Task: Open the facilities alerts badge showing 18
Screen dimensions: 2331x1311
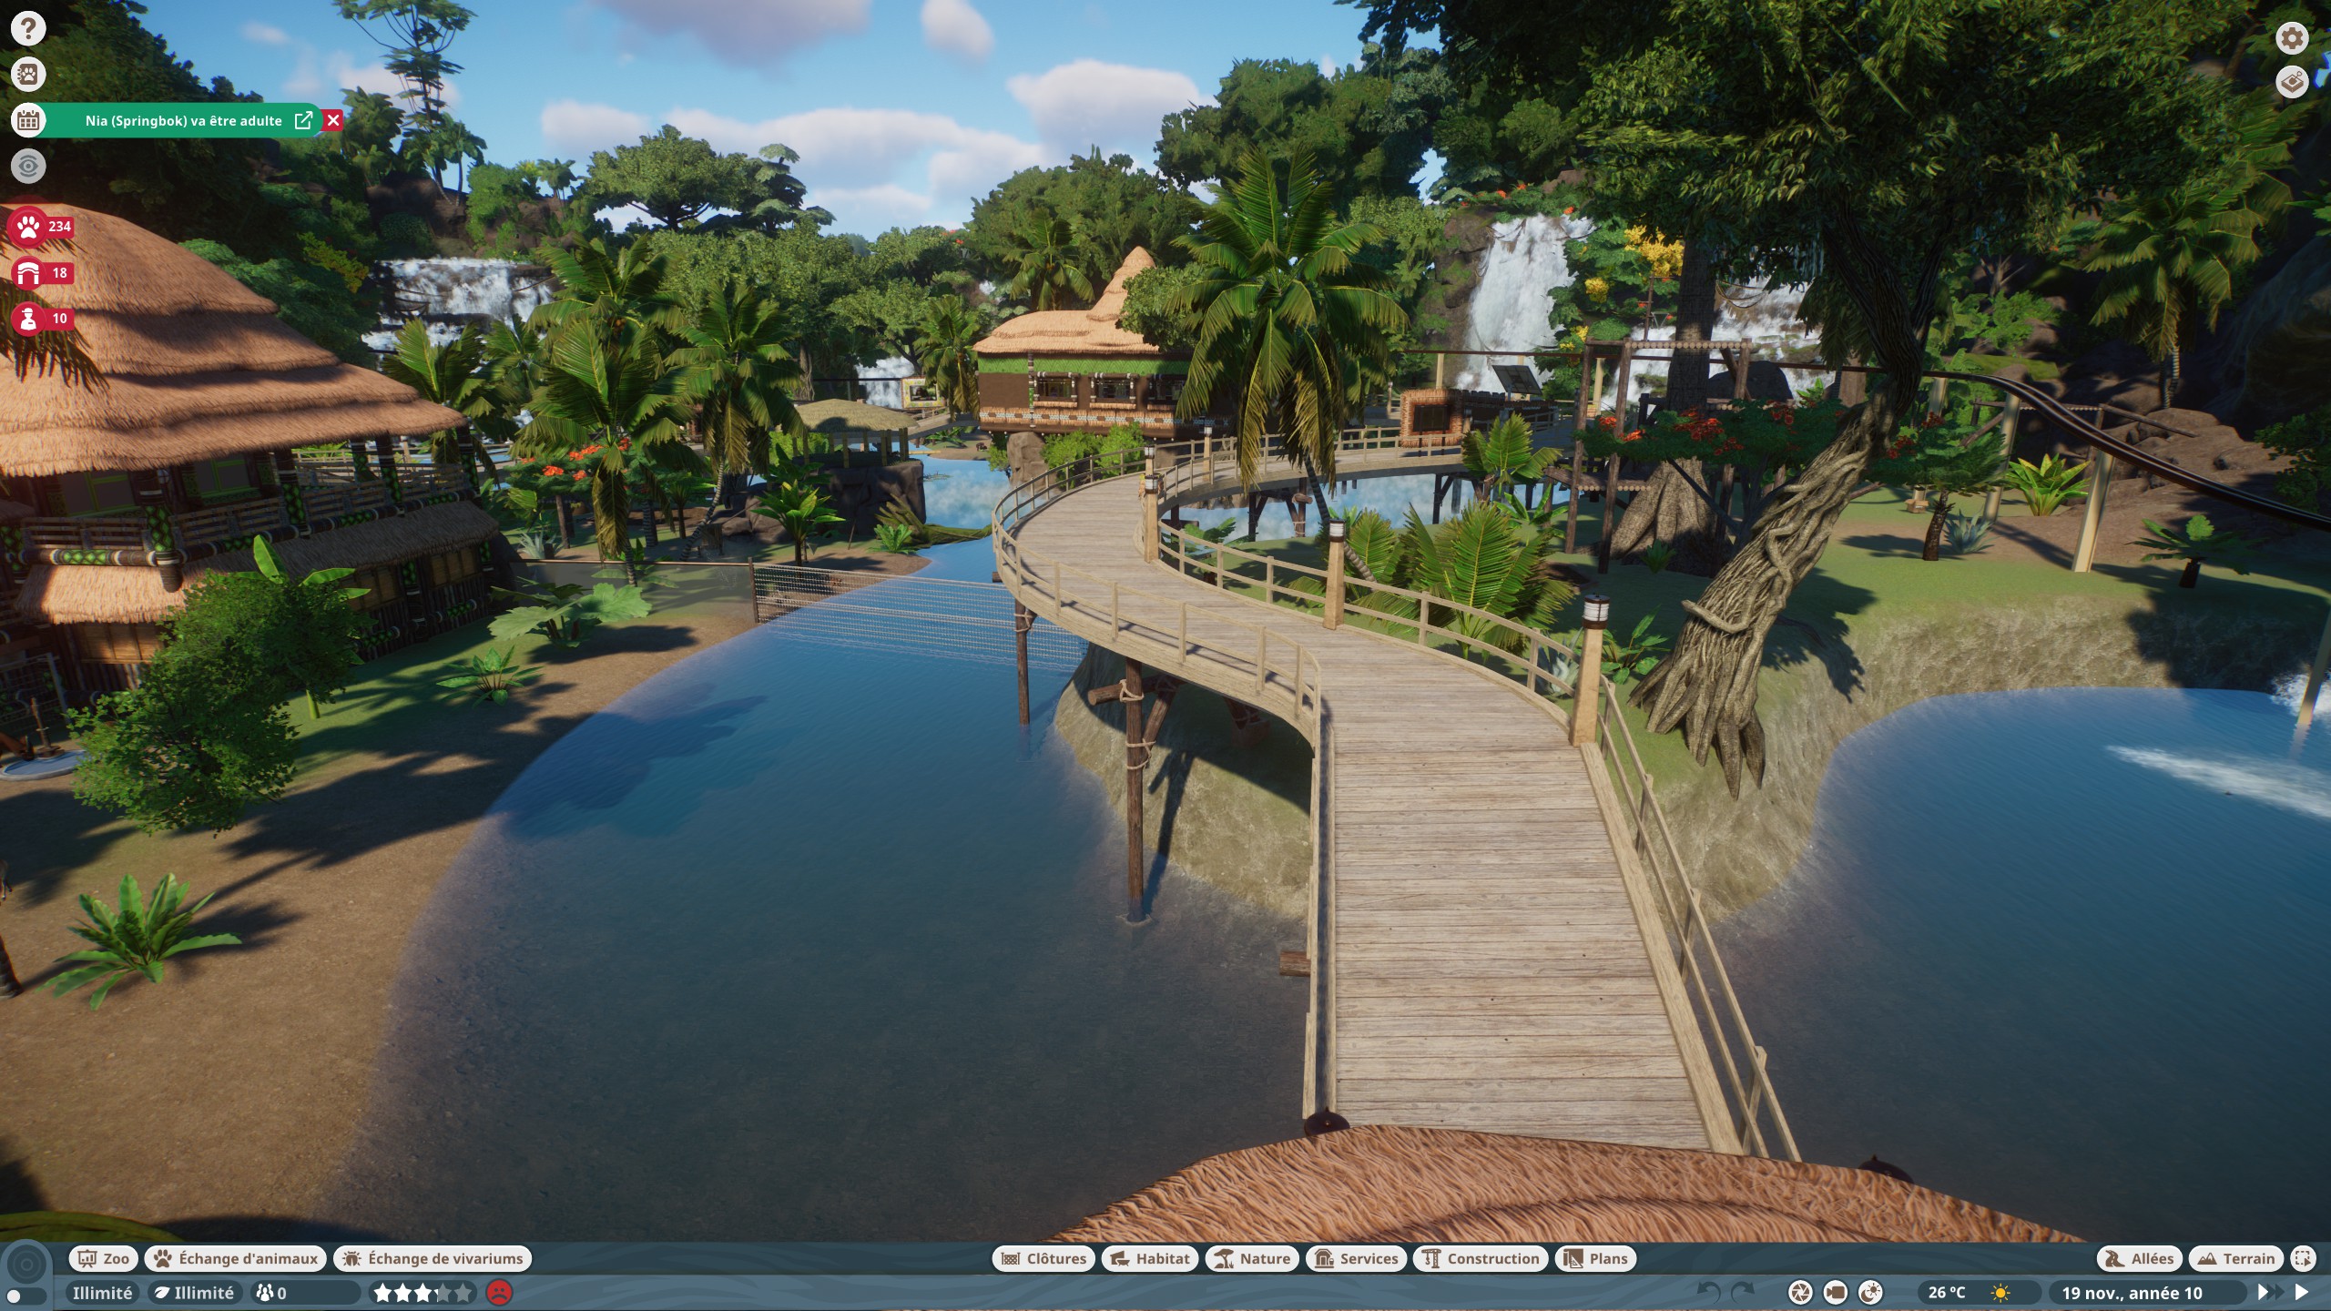Action: (x=42, y=272)
